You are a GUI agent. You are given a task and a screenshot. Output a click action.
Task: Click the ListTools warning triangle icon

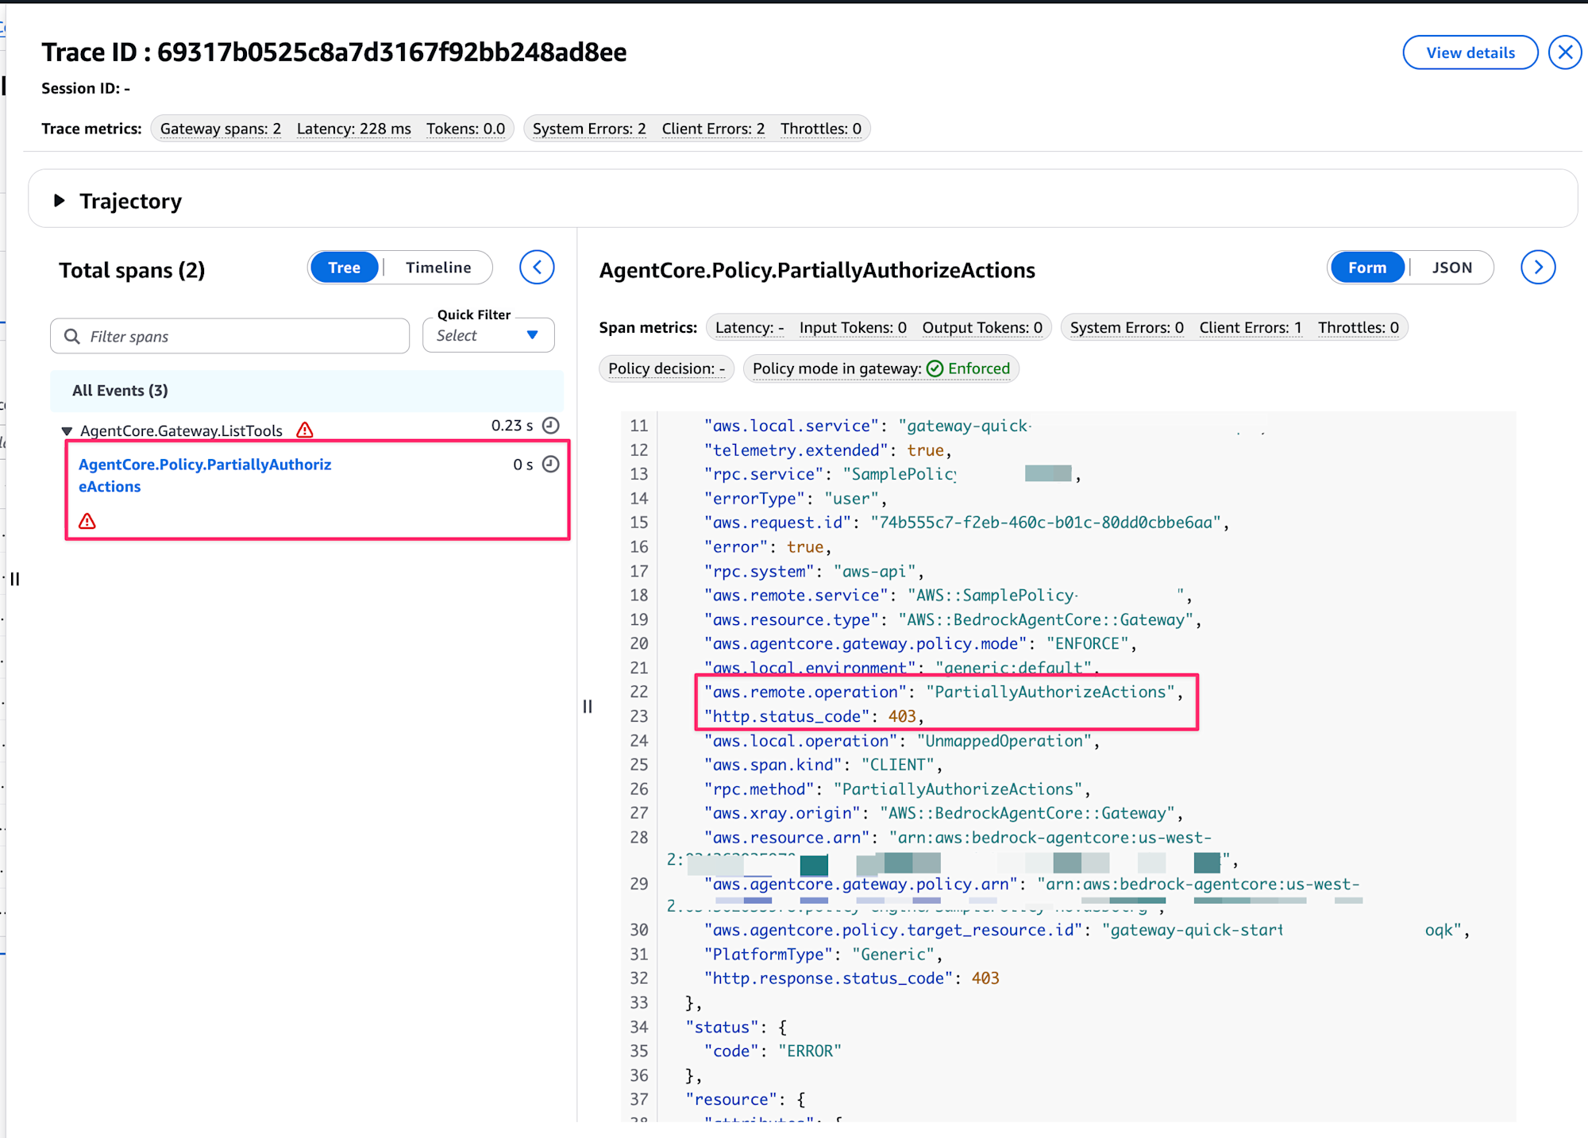point(305,430)
